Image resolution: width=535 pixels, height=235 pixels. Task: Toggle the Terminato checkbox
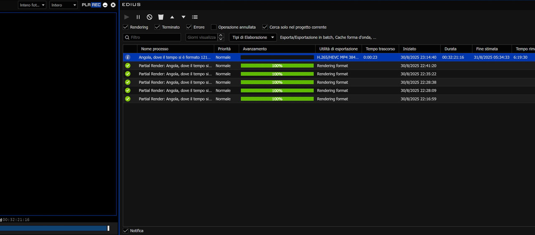click(x=157, y=27)
